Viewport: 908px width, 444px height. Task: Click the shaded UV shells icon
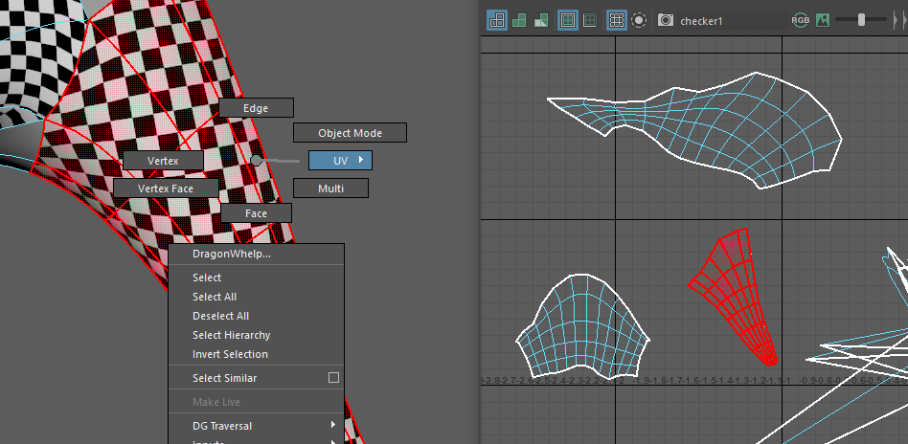(x=519, y=20)
